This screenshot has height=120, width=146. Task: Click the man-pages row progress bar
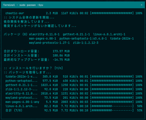[112, 102]
